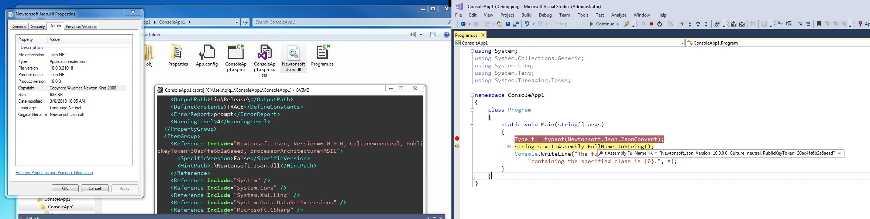This screenshot has width=870, height=219.
Task: Click the Remove Properties and Personal Information link
Action: click(54, 173)
